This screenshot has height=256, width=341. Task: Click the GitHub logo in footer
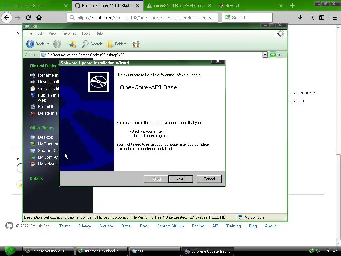pyautogui.click(x=9, y=226)
